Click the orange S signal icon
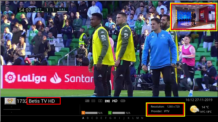The height and width of the screenshot is (122, 218). point(83,113)
